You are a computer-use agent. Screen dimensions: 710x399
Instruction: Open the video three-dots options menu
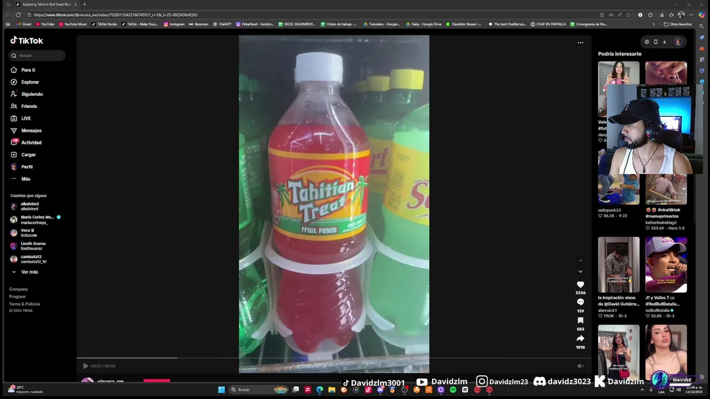tap(580, 43)
